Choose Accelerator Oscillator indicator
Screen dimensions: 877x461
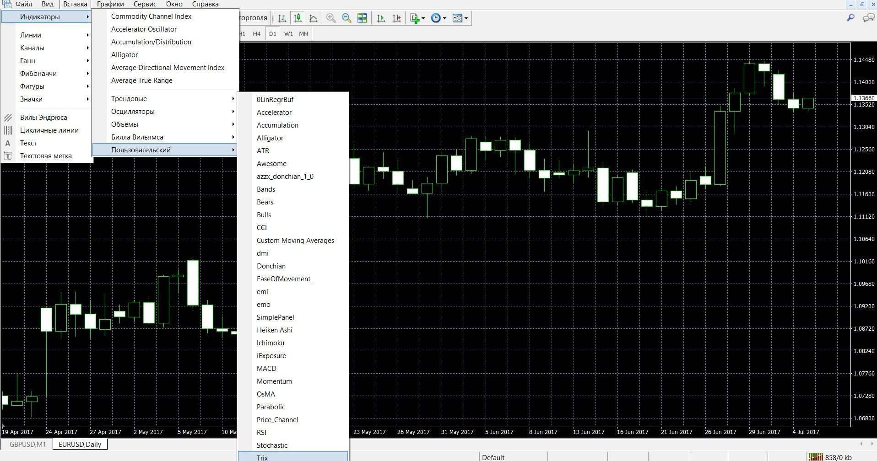point(165,29)
